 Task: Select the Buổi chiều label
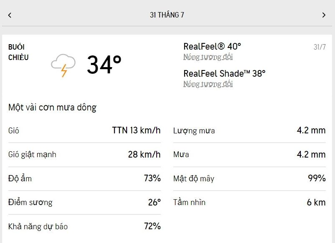pos(18,52)
